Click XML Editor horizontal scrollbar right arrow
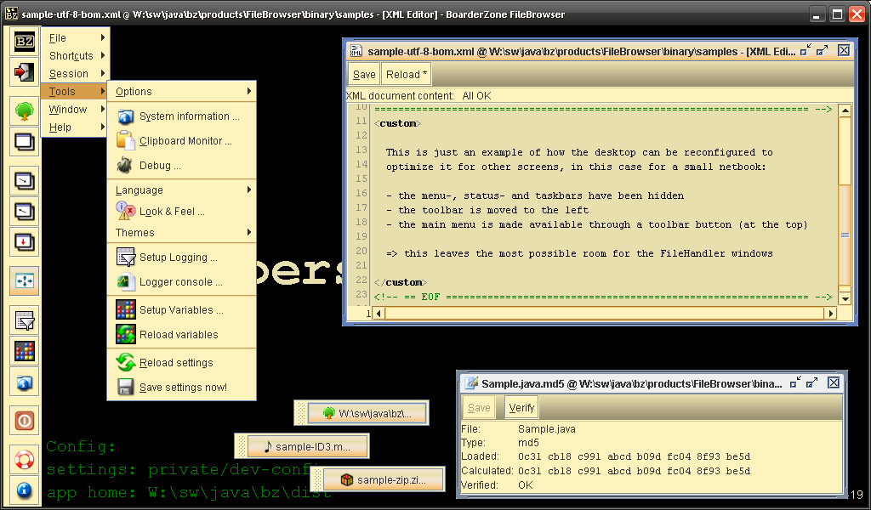This screenshot has width=871, height=510. point(830,314)
